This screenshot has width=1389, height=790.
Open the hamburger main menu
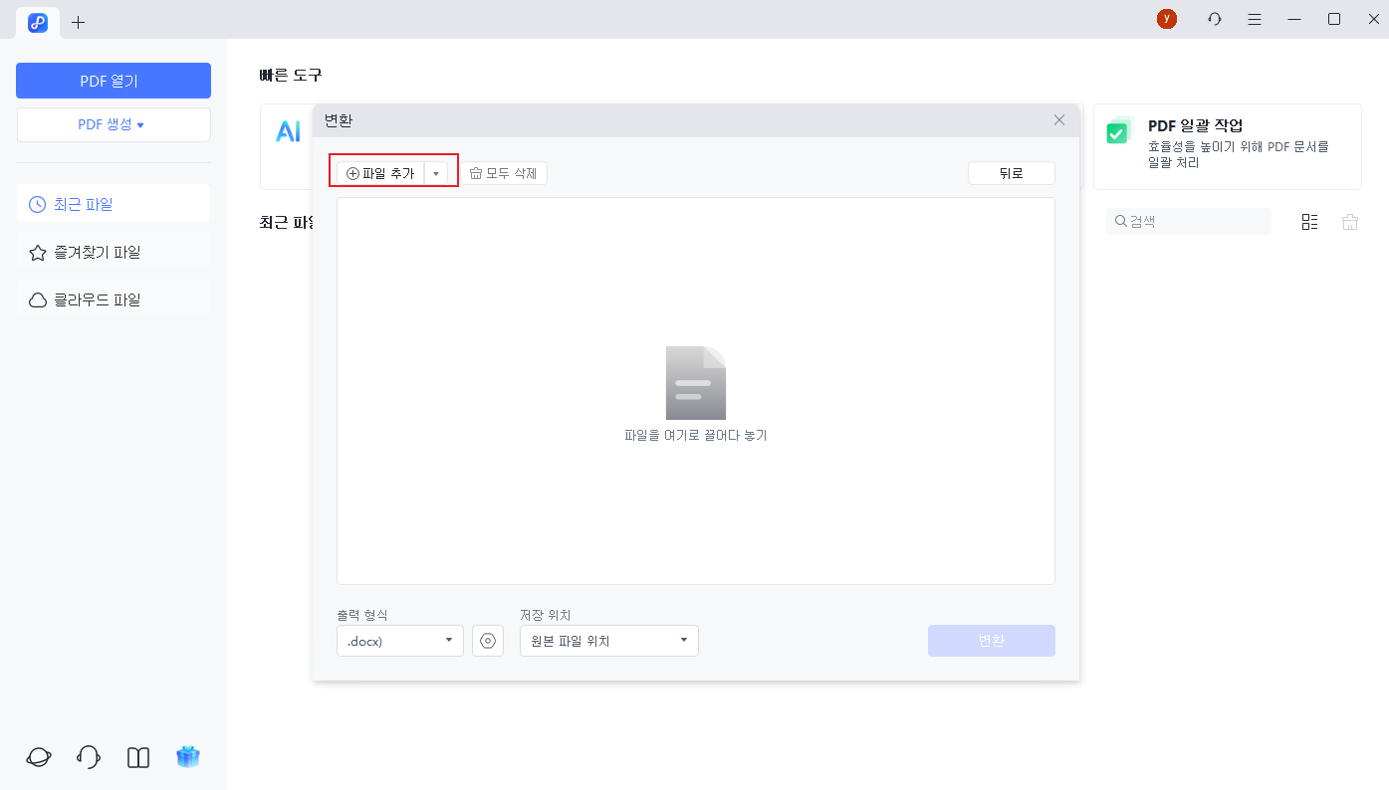coord(1254,18)
